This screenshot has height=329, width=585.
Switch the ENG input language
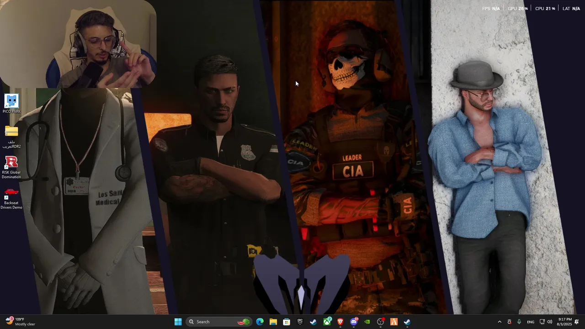pos(531,322)
